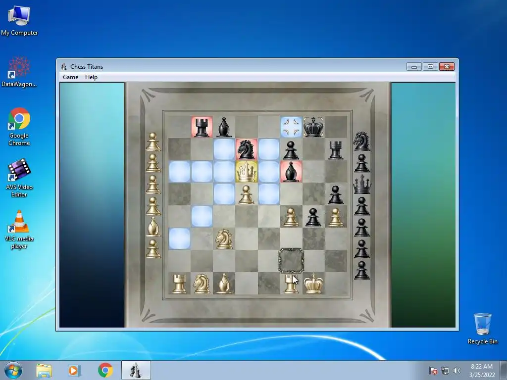
Task: Select the highlighted white queen piece
Action: click(x=247, y=172)
